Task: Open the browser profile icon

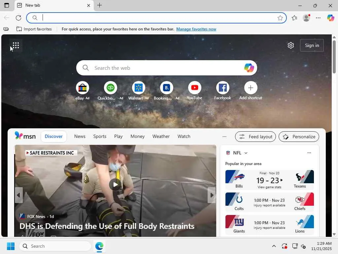Action: pos(306,18)
